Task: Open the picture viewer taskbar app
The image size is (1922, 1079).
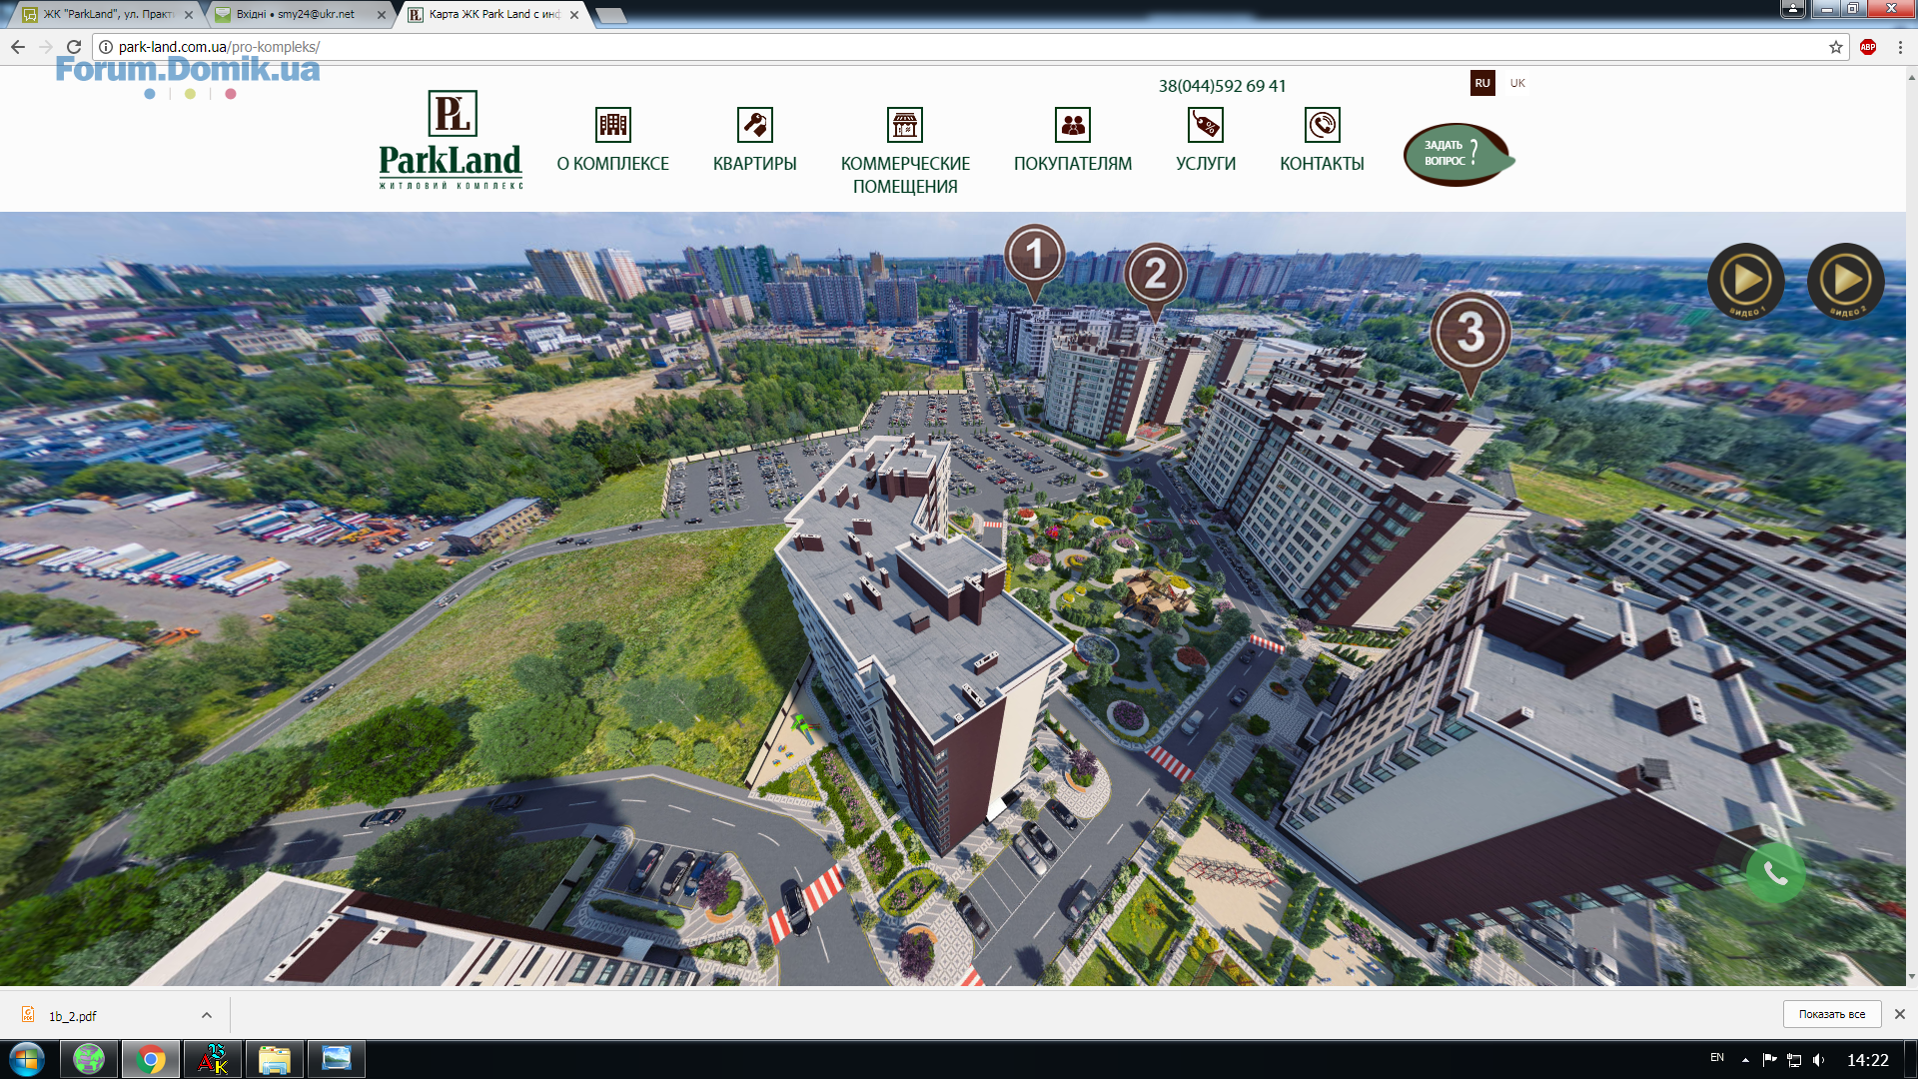Action: [337, 1059]
